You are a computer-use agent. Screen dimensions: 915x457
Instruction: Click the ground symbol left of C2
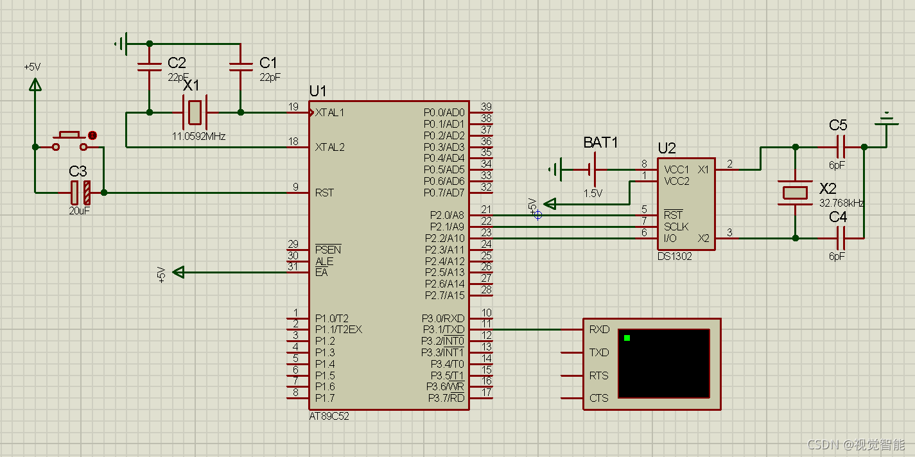point(121,44)
